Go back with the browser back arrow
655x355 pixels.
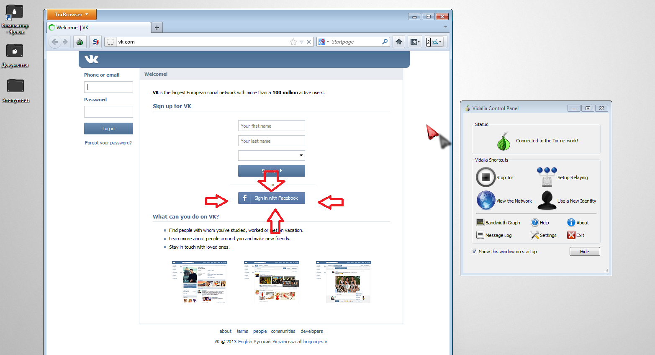click(55, 42)
